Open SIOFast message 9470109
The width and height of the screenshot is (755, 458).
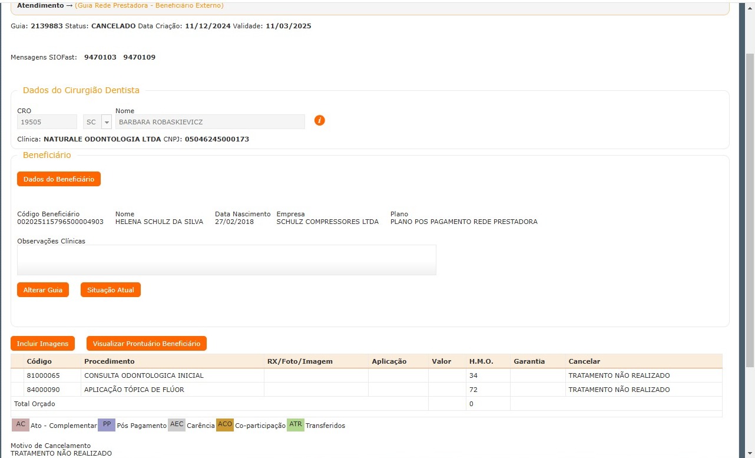[139, 57]
